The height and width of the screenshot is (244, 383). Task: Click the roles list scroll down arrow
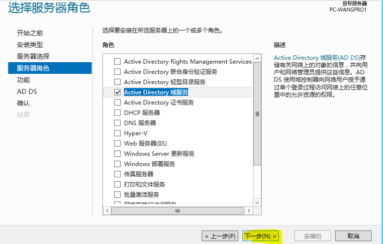[257, 202]
